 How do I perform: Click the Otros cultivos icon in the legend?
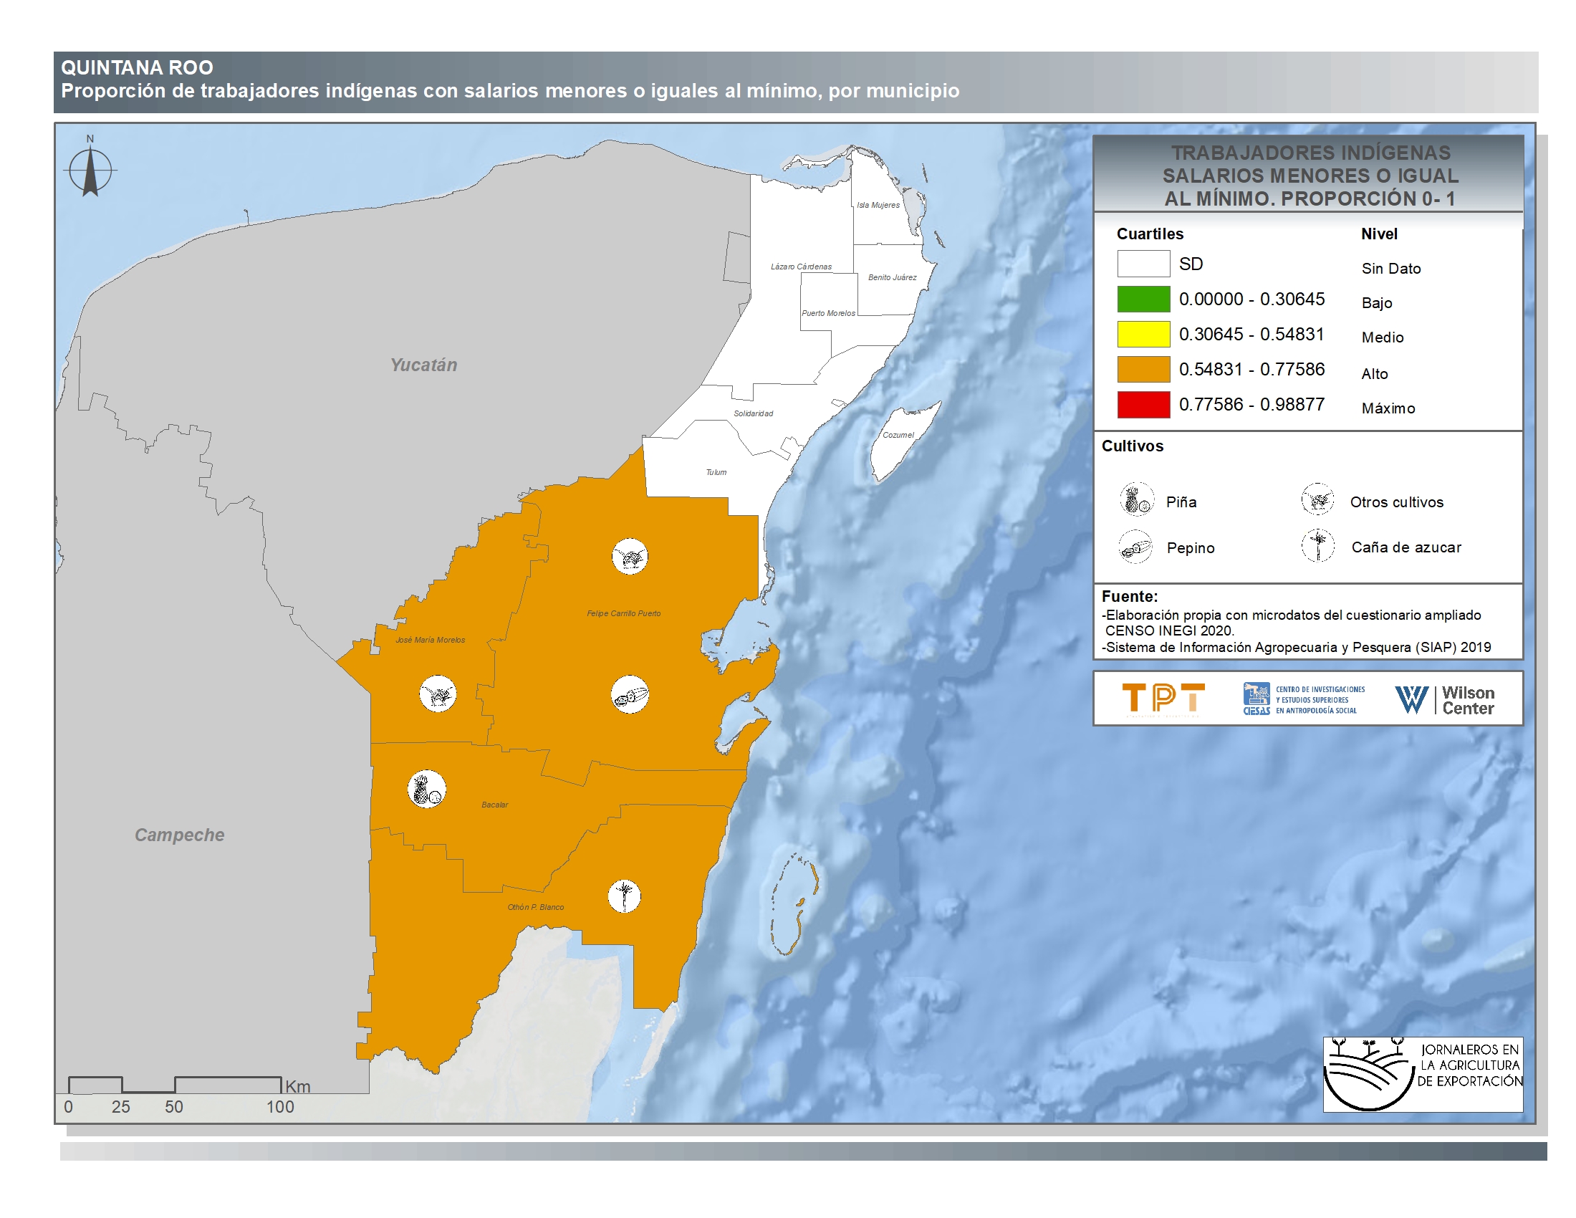tap(1317, 499)
